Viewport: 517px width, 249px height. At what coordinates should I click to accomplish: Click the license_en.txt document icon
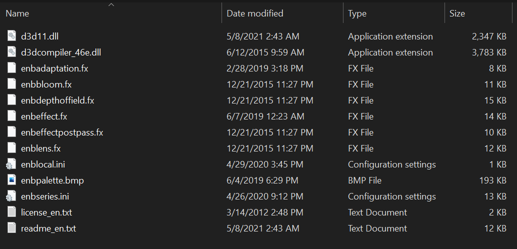pos(11,212)
